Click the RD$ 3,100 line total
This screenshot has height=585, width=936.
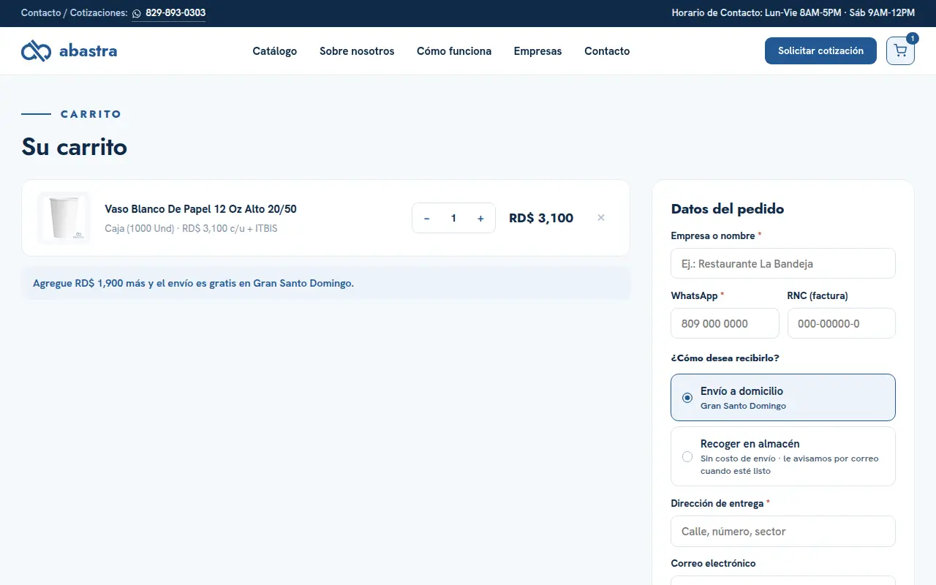pyautogui.click(x=541, y=218)
